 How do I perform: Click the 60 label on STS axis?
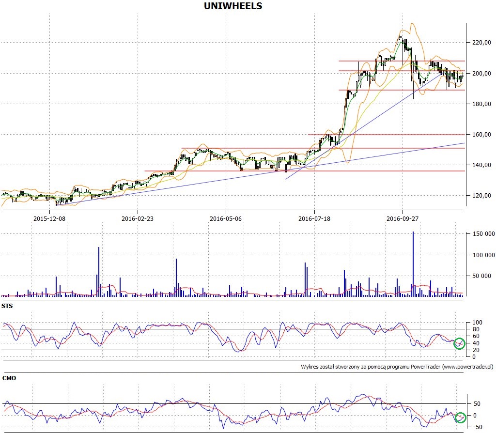coord(476,336)
